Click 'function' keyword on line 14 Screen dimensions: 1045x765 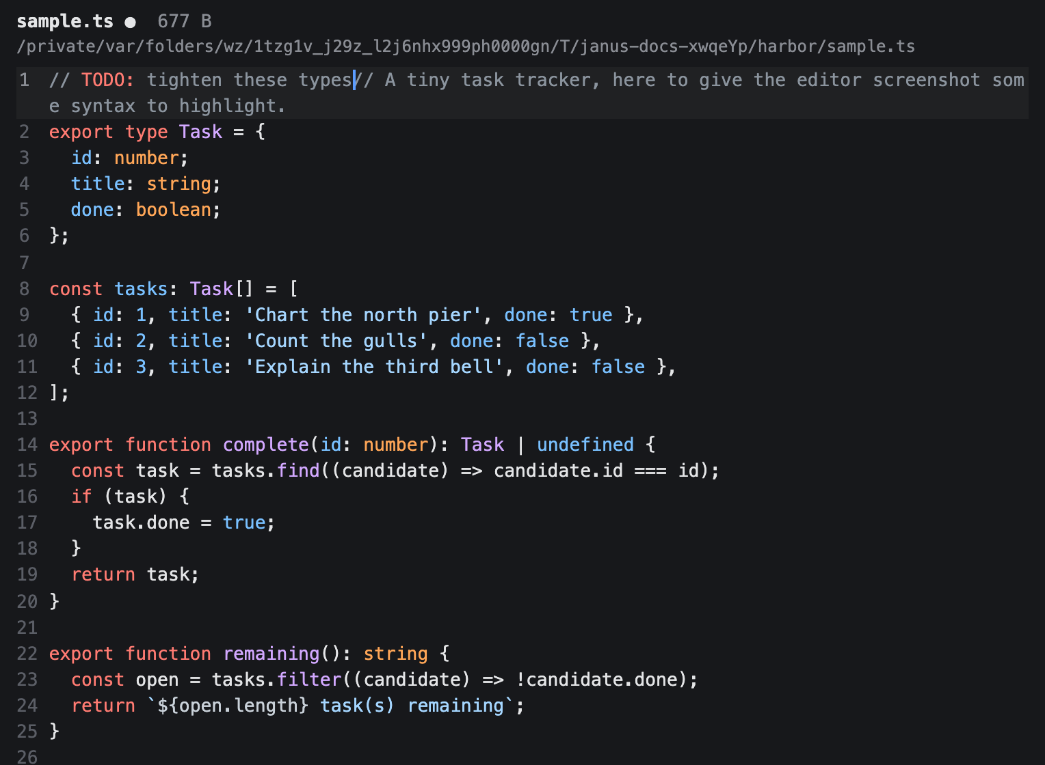click(168, 445)
